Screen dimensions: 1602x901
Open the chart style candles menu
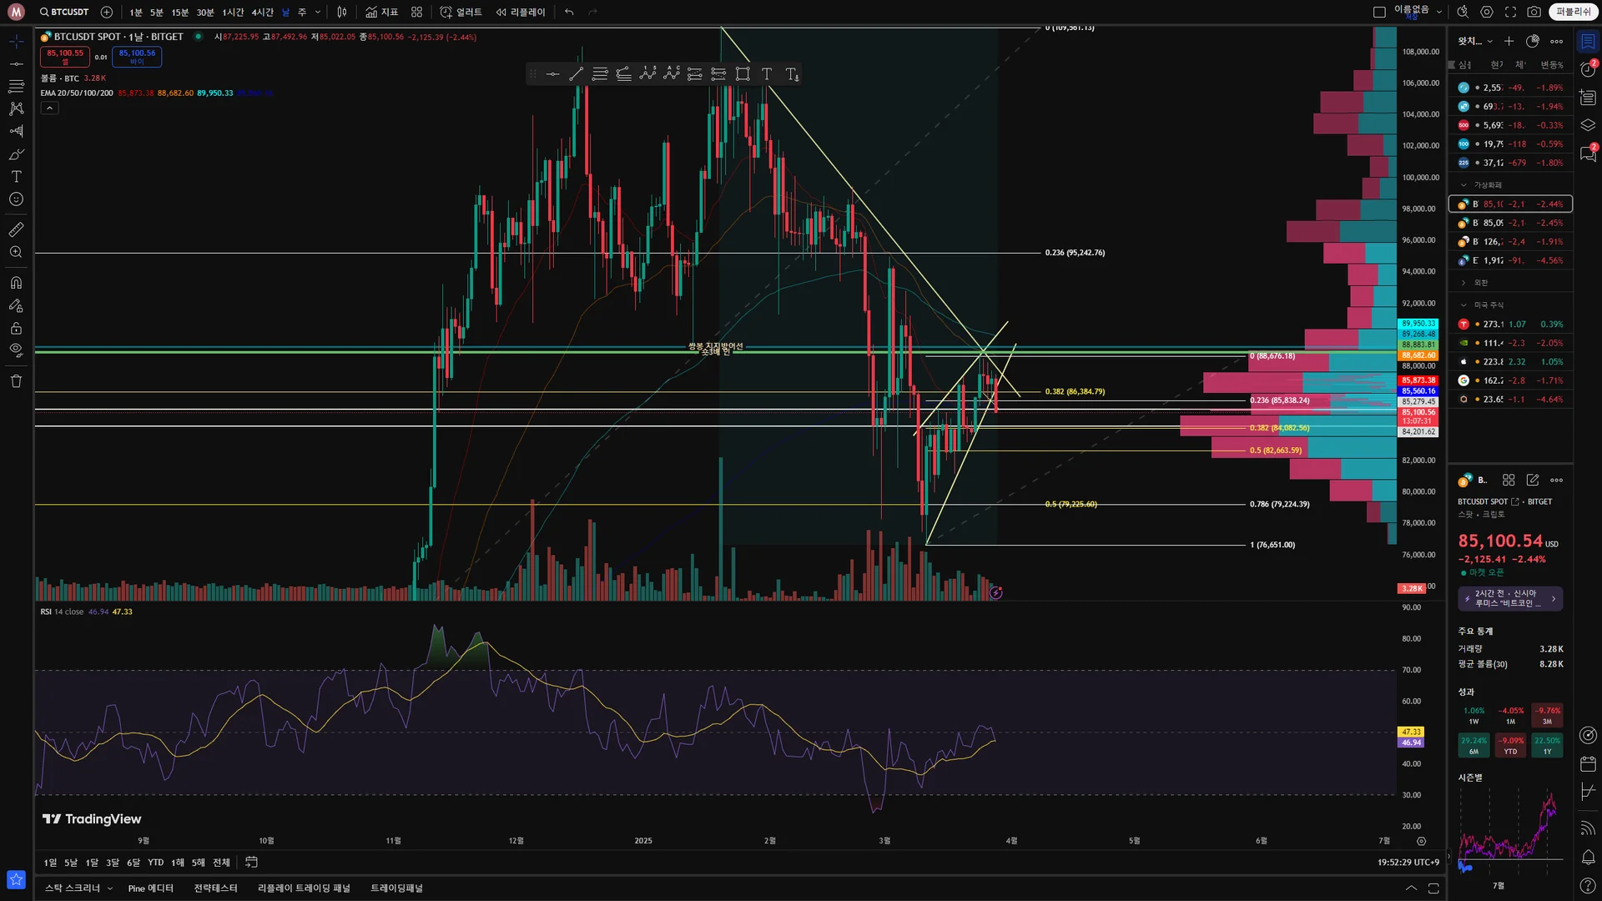click(342, 12)
